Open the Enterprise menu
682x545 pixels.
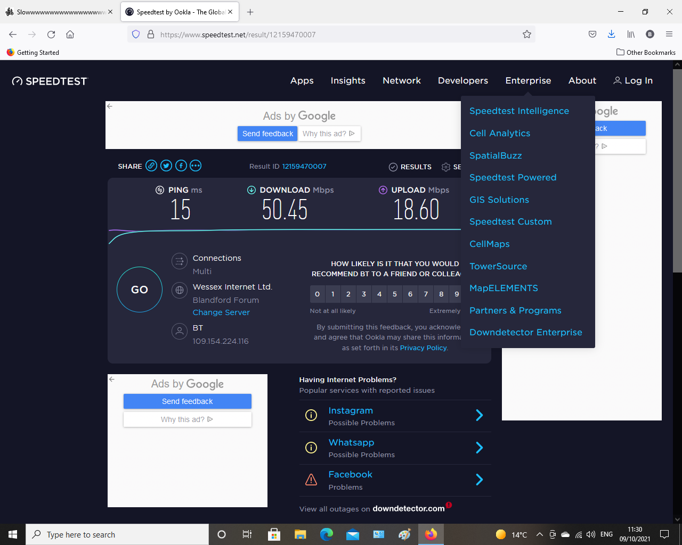coord(529,81)
